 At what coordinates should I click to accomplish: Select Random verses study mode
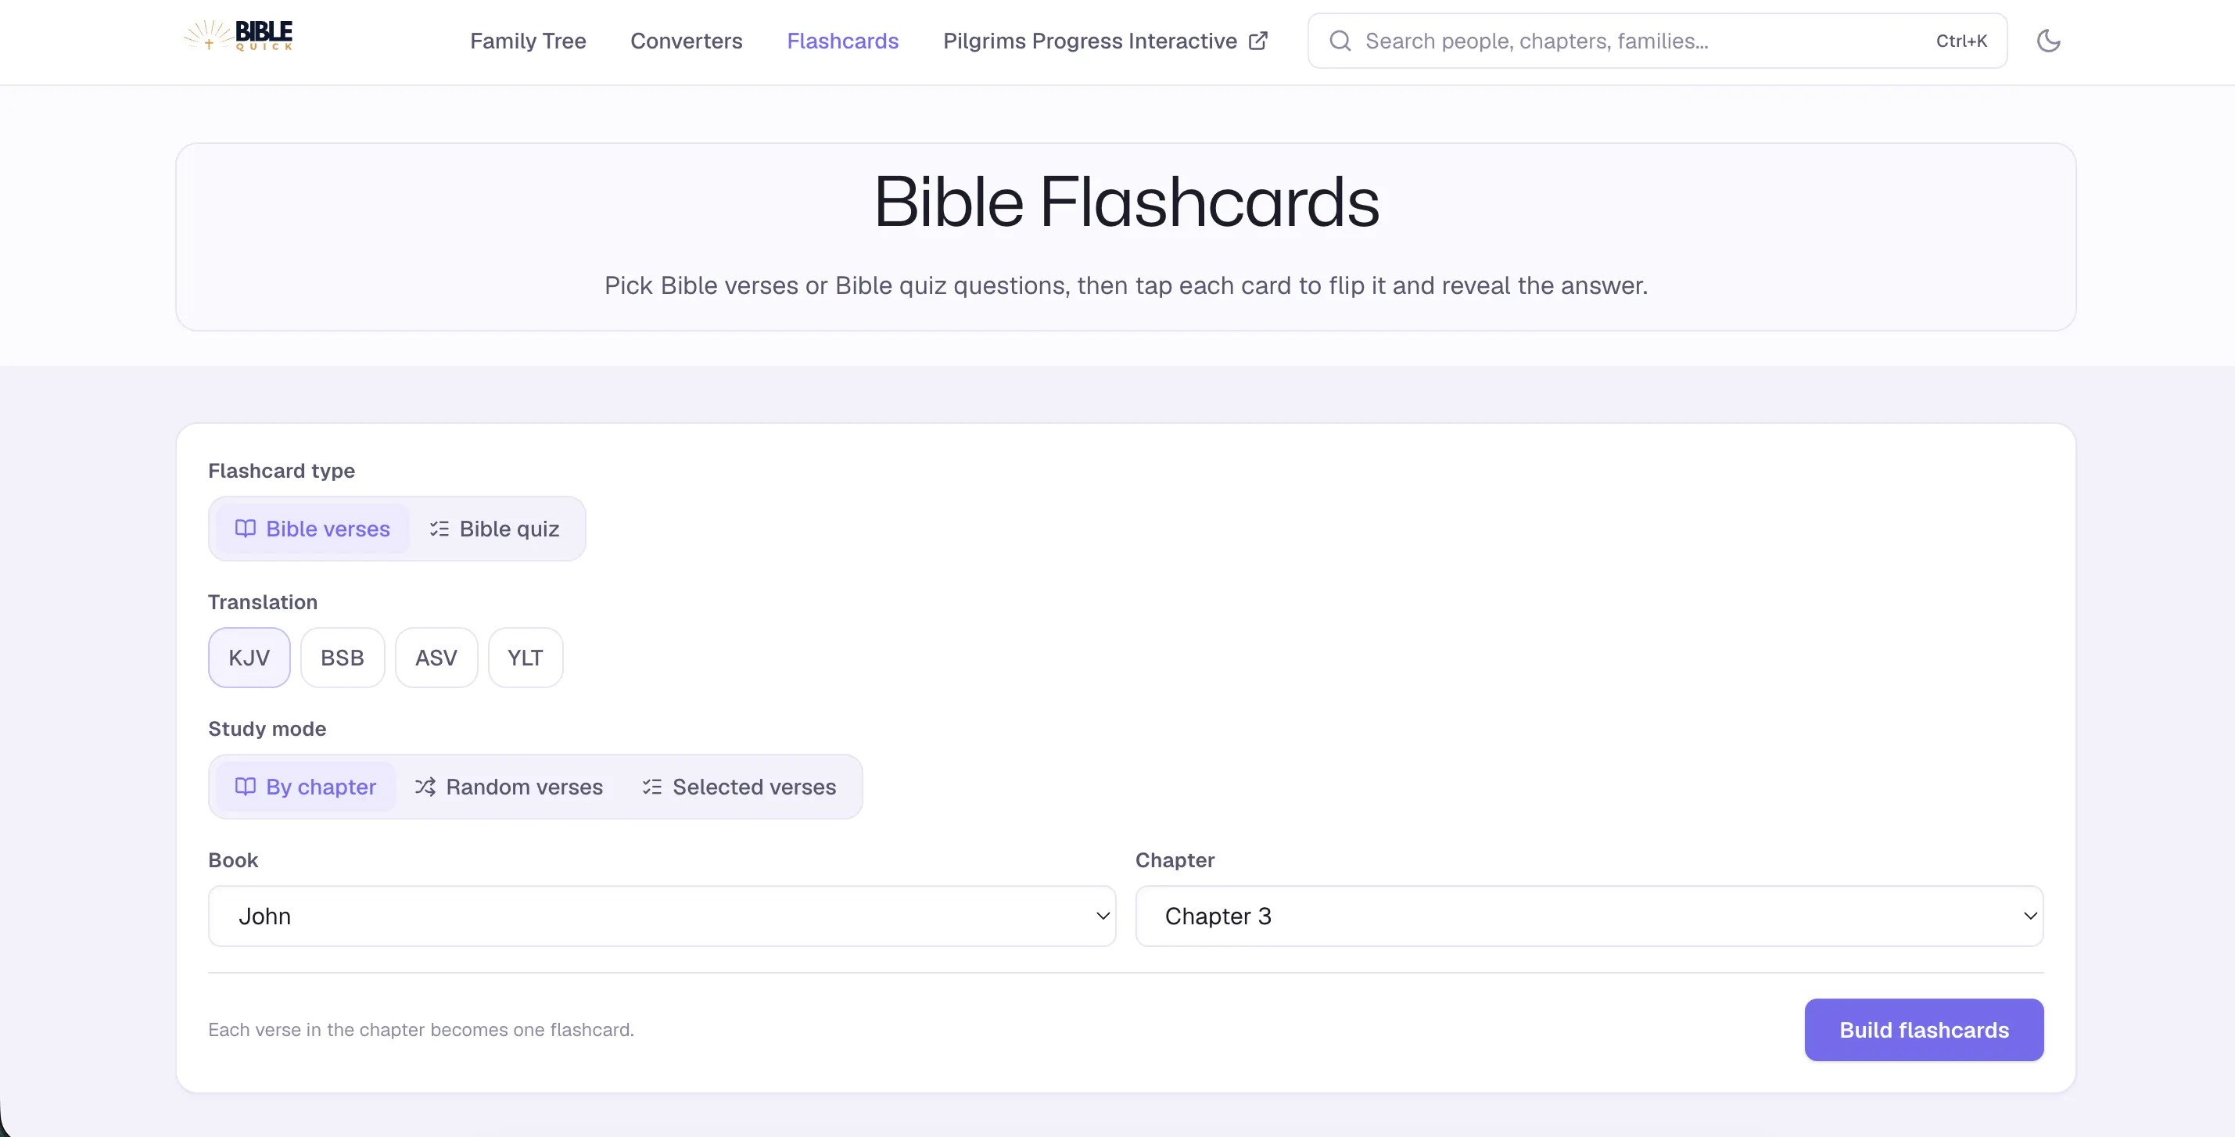pos(508,787)
